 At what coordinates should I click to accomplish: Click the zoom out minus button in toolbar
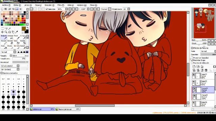[x=70, y=9]
